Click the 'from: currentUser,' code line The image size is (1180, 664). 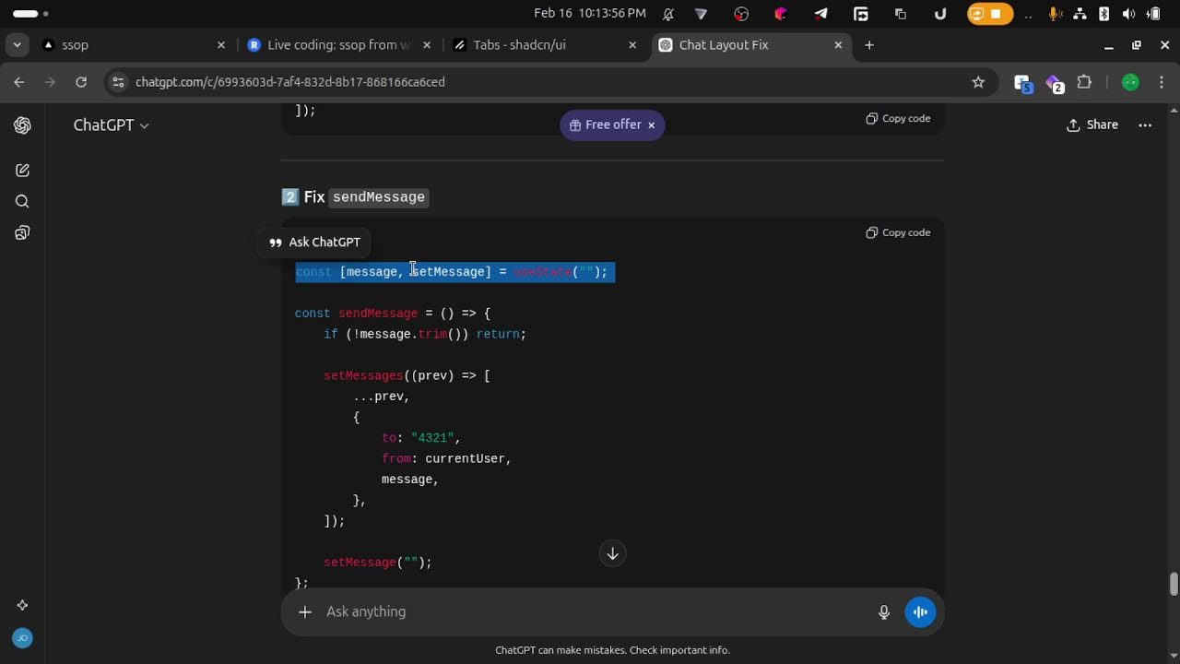(446, 458)
